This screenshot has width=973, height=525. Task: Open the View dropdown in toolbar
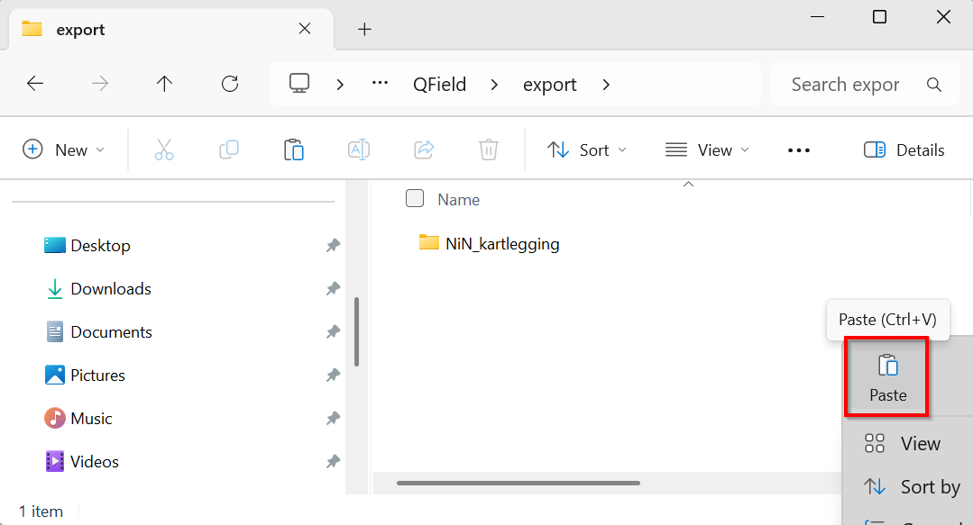(x=707, y=149)
